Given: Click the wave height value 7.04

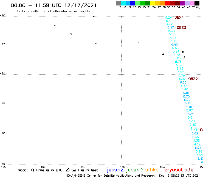Looking at the screenshot, I should pos(190,114).
